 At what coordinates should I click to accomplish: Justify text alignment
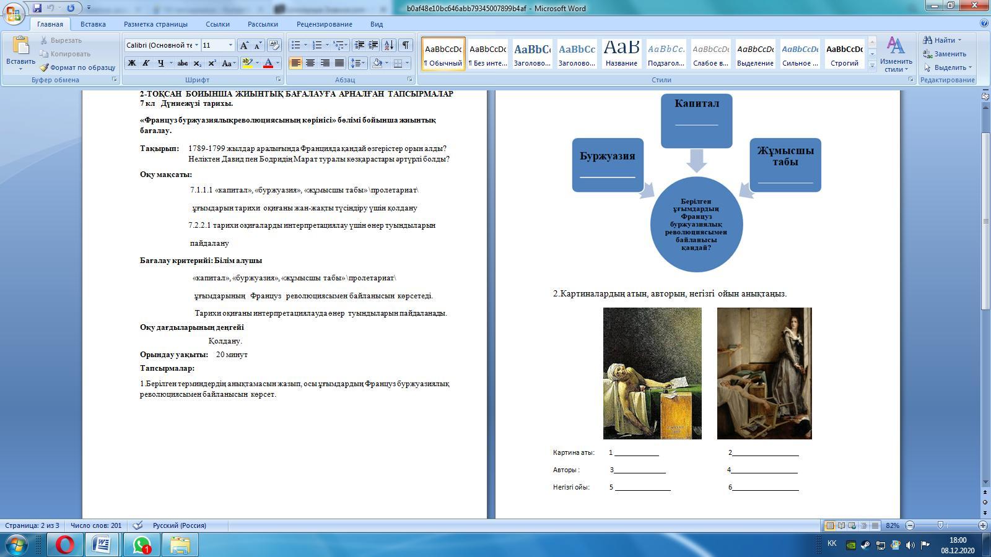(x=339, y=63)
